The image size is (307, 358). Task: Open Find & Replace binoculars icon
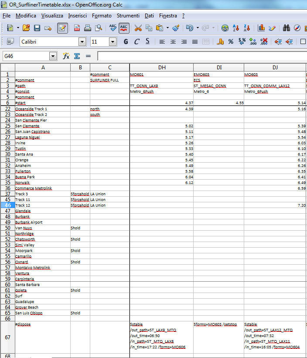click(x=287, y=28)
